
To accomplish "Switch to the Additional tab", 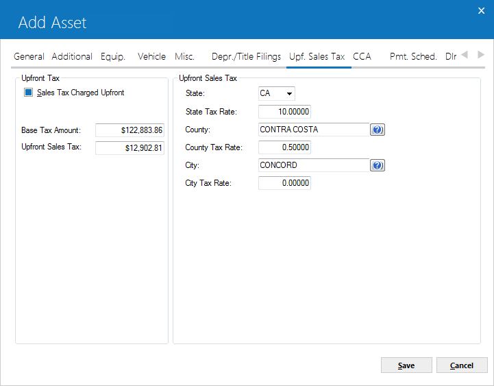I will (72, 56).
